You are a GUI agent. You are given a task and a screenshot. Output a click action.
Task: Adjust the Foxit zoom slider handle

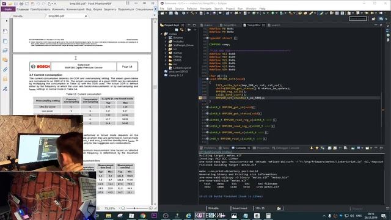[134, 208]
